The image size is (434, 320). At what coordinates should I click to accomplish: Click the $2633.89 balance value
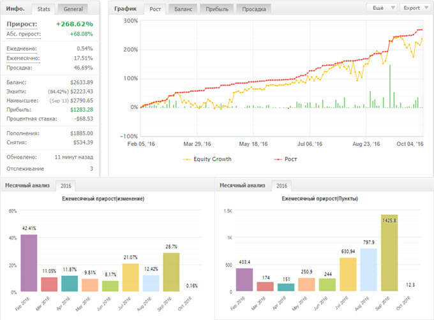(82, 82)
